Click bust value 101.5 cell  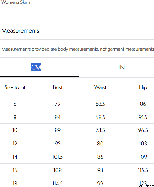pyautogui.click(x=58, y=157)
